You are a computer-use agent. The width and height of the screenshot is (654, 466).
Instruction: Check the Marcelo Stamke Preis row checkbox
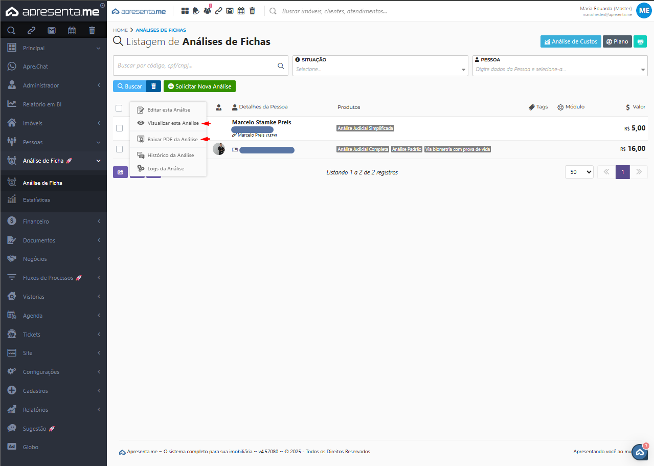tap(119, 128)
